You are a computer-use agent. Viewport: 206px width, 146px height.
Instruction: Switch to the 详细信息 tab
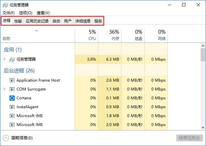click(83, 21)
